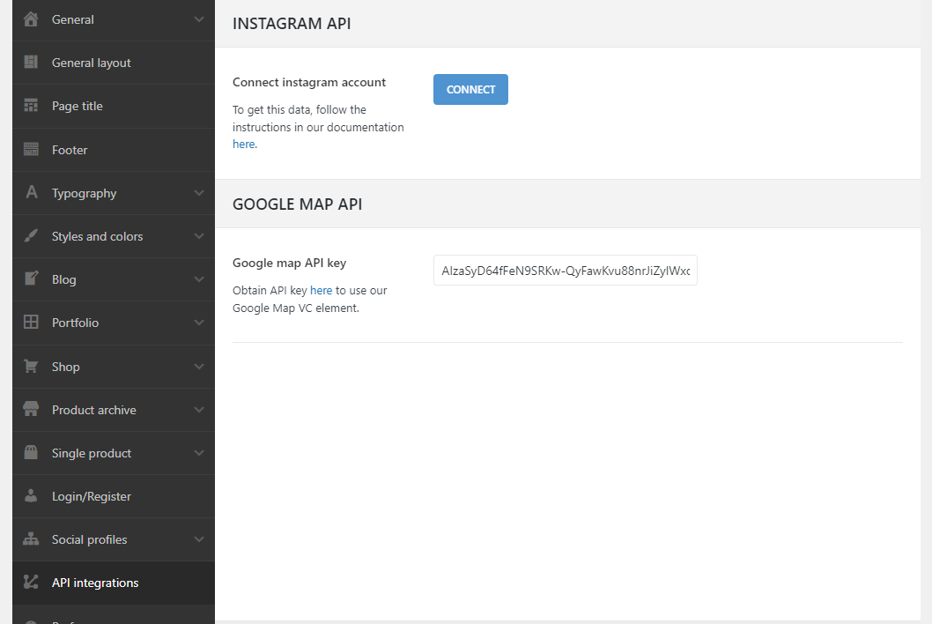Click the INSTAGRAM API section heading
Viewport: 932px width, 624px height.
coord(292,23)
